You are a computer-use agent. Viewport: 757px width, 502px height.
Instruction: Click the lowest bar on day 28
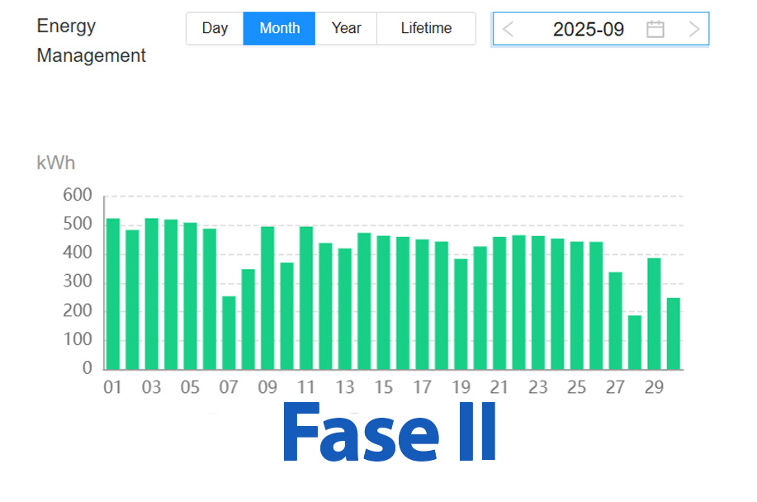[x=635, y=343]
